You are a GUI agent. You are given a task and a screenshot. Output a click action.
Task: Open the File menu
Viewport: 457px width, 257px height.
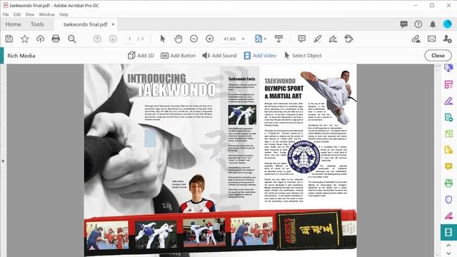(x=6, y=14)
